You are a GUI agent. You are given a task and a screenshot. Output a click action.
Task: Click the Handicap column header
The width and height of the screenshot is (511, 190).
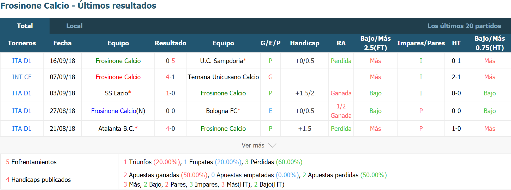[305, 43]
